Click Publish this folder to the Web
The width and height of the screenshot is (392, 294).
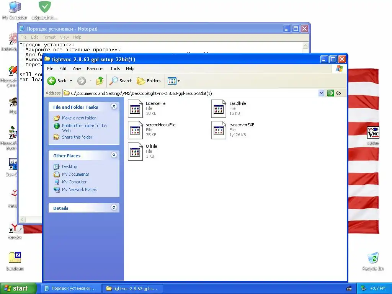pyautogui.click(x=84, y=128)
